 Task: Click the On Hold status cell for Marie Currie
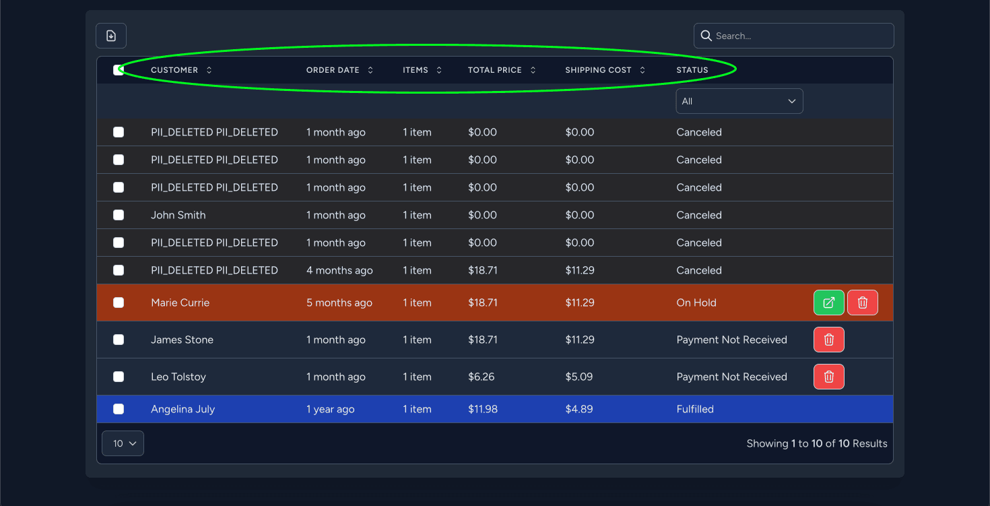click(696, 303)
